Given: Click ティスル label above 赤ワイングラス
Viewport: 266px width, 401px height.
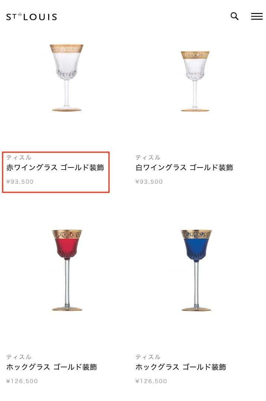Looking at the screenshot, I should click(19, 157).
